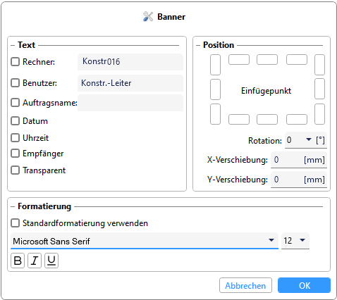337x300 pixels.
Task: Select the bottom-center insertion point box
Action: pyautogui.click(x=267, y=119)
